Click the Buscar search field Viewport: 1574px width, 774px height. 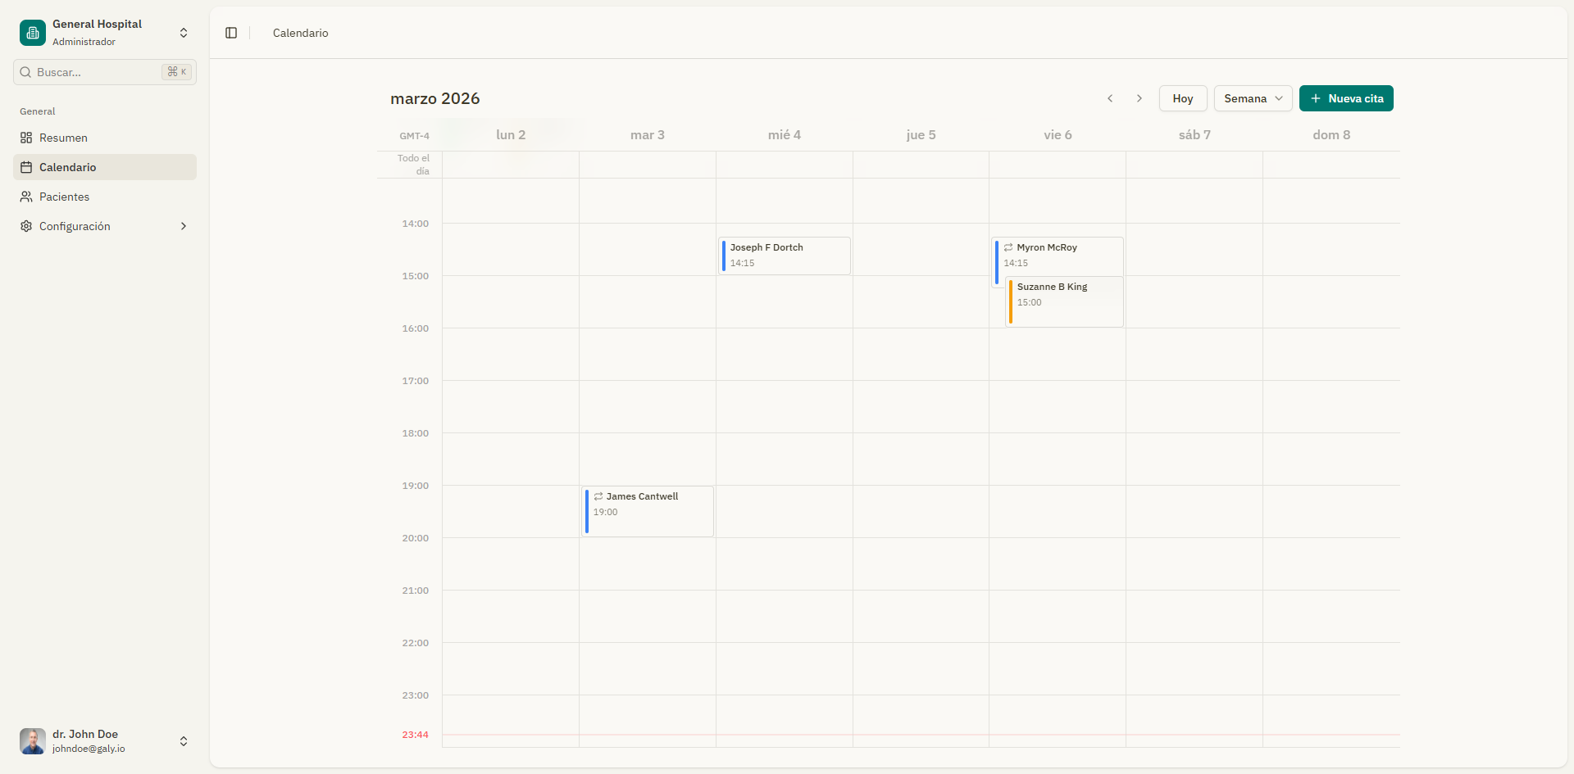coord(90,72)
